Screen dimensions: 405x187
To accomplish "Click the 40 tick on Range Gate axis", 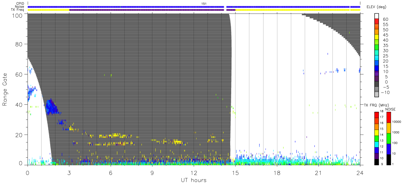I will point(19,105).
